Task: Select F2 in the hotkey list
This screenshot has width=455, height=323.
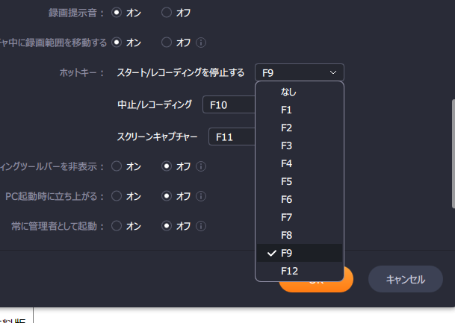Action: (300, 128)
